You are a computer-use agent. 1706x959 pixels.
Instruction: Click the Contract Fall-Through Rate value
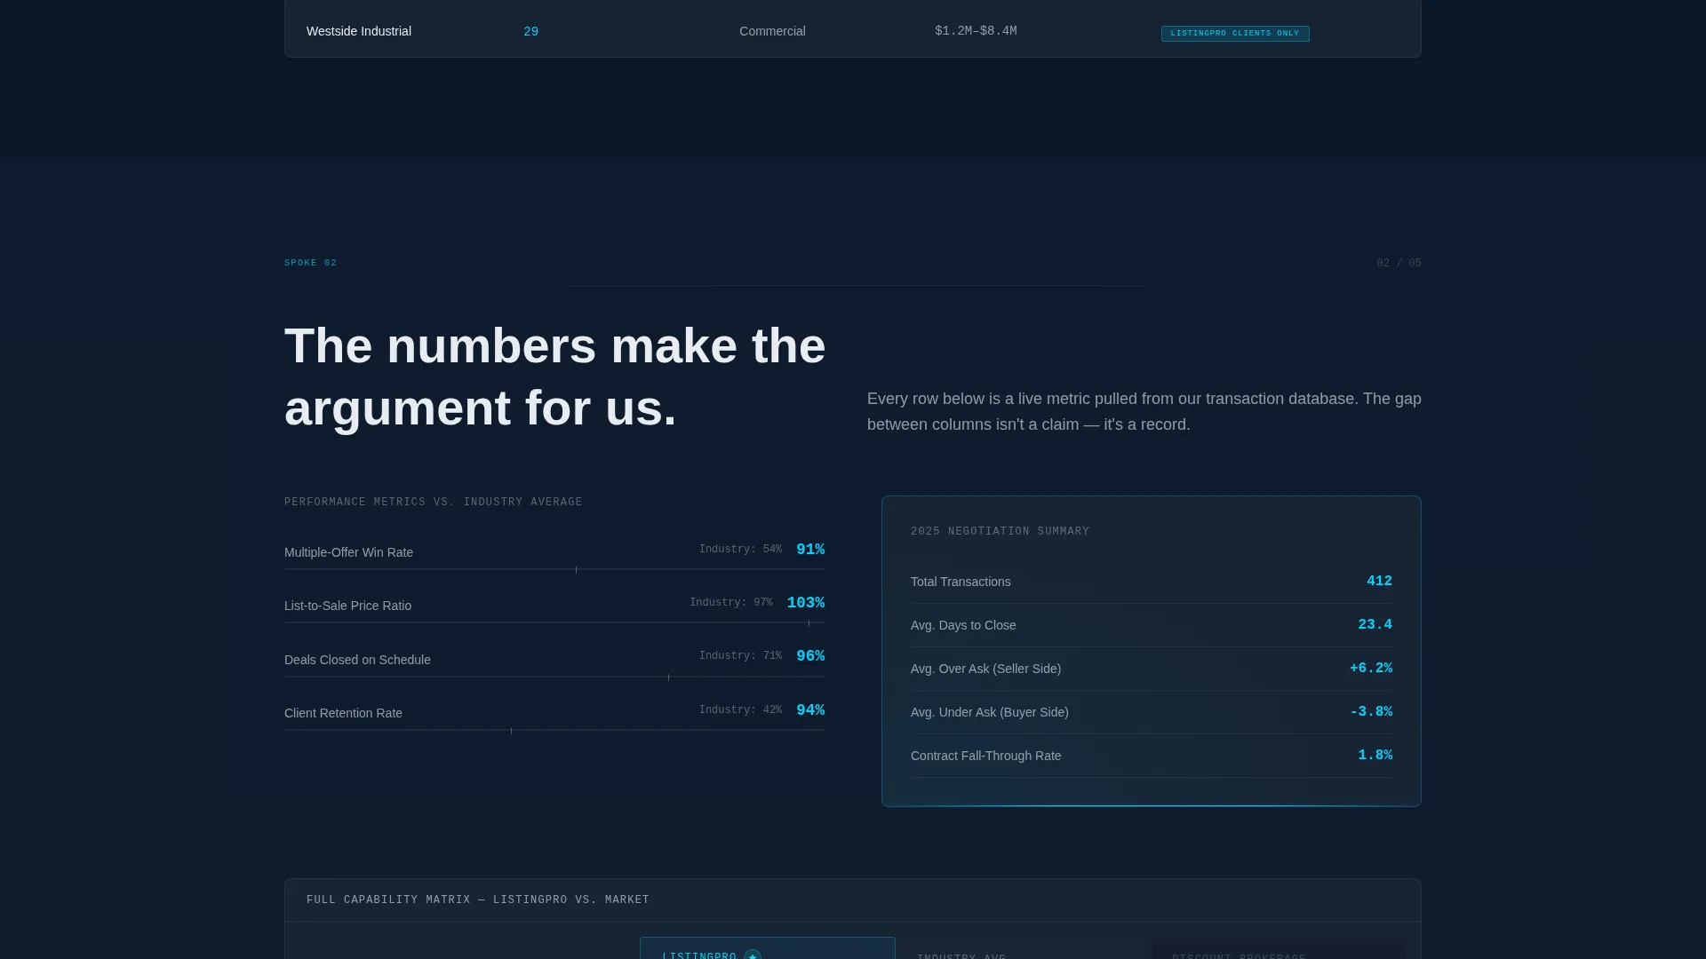pyautogui.click(x=1375, y=756)
